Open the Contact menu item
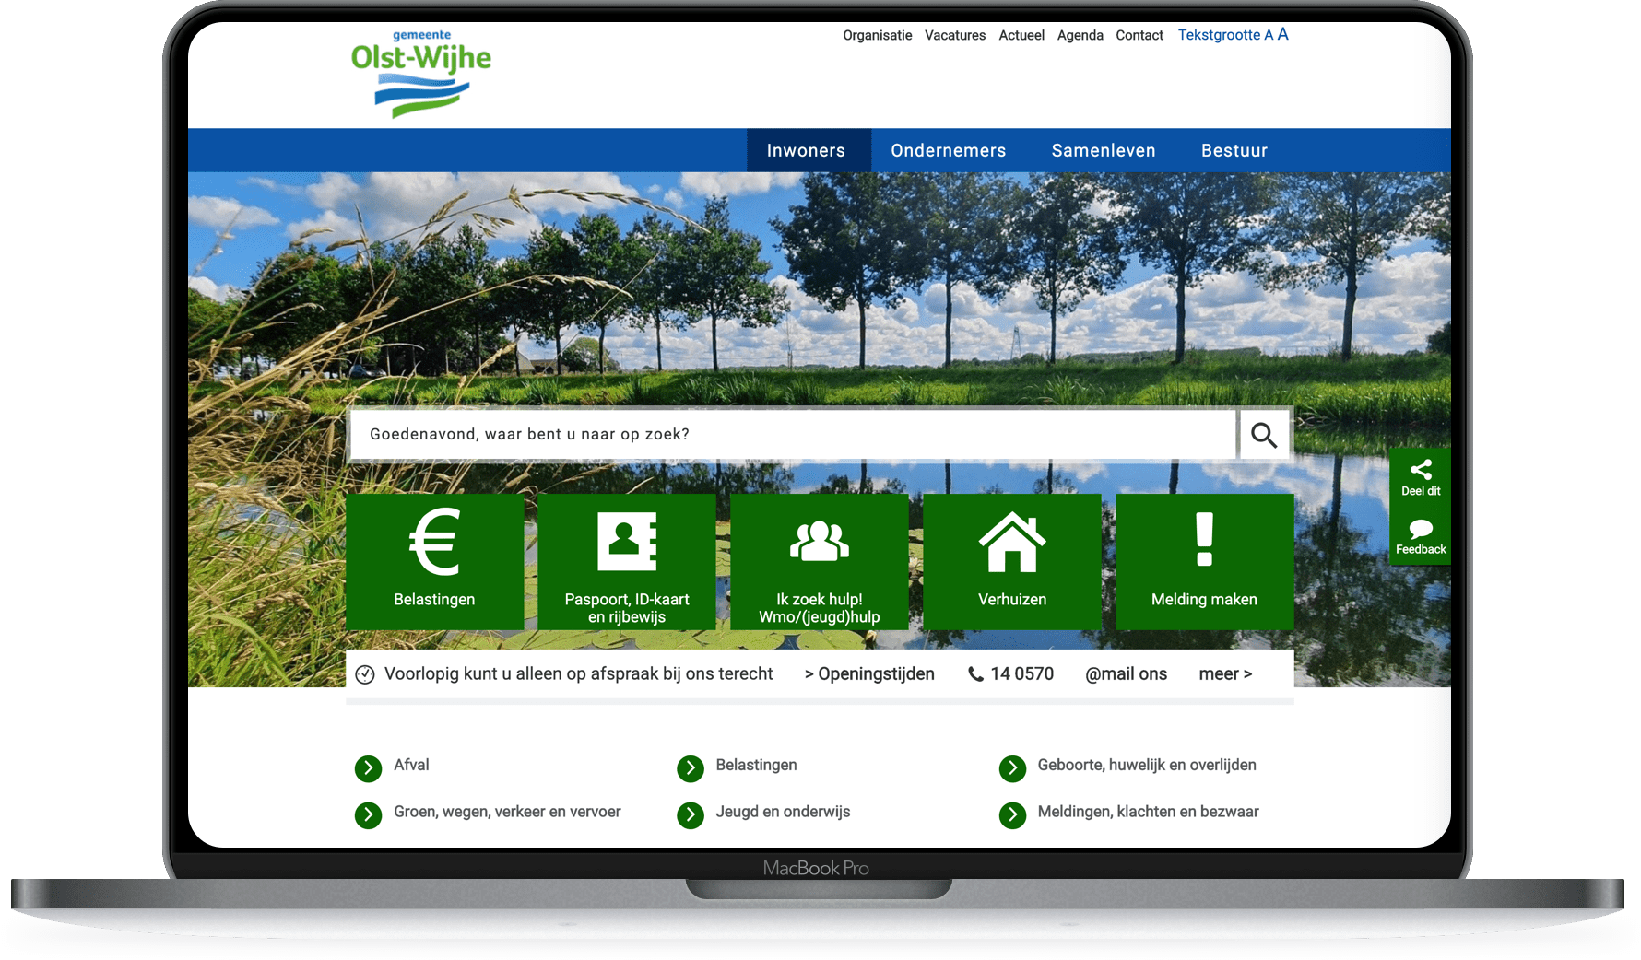Viewport: 1641px width, 960px height. (x=1139, y=35)
